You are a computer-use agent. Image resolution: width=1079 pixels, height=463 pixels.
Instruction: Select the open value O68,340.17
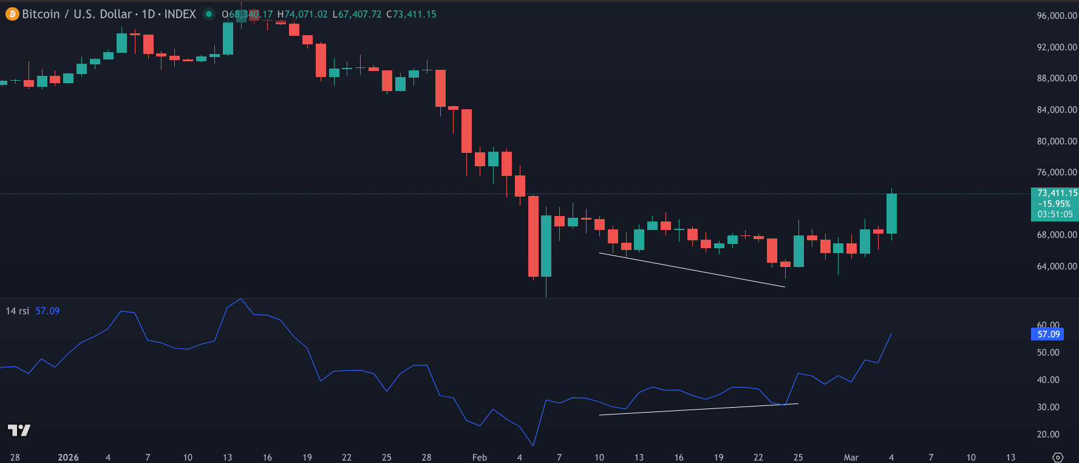[247, 14]
